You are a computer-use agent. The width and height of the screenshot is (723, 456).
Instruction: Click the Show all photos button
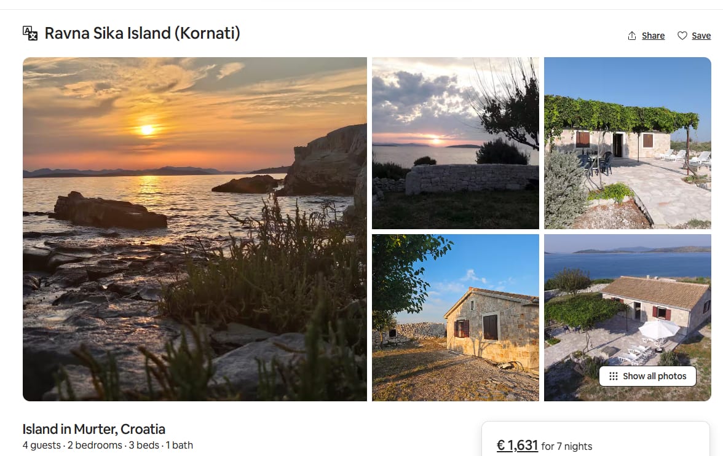click(x=647, y=376)
